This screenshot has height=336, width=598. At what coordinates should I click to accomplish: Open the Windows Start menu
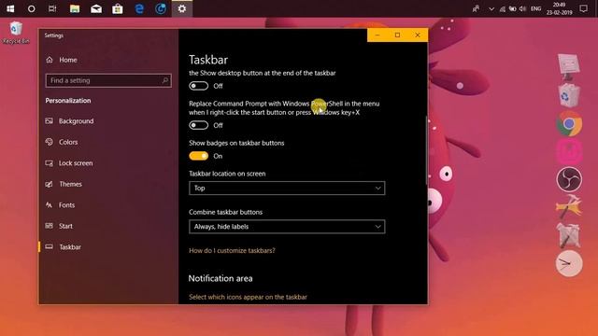coord(10,8)
